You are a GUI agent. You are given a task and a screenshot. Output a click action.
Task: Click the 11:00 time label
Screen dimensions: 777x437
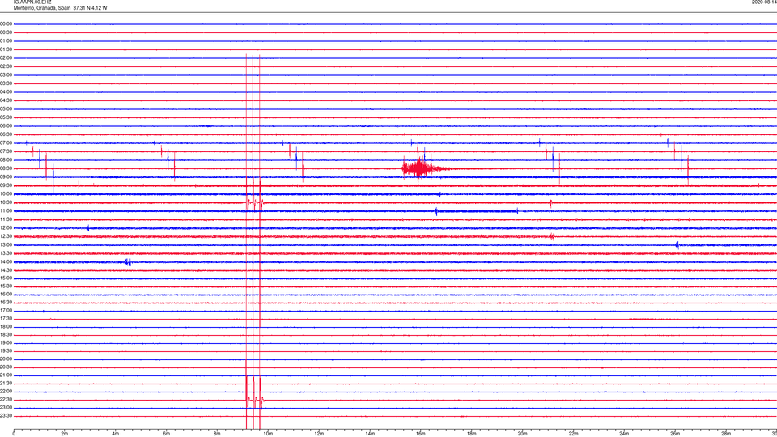pyautogui.click(x=6, y=210)
